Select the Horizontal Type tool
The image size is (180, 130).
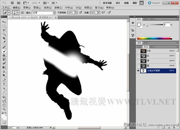4,84
